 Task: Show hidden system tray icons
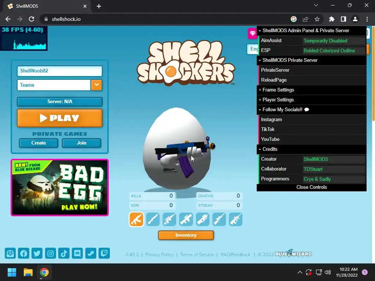point(300,272)
